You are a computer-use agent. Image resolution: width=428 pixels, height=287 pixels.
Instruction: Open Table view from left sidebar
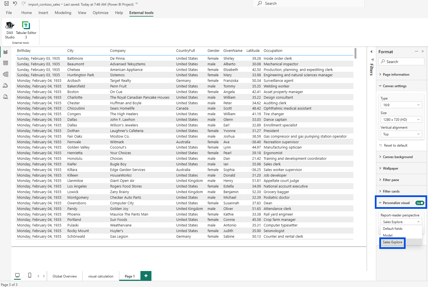(6, 63)
